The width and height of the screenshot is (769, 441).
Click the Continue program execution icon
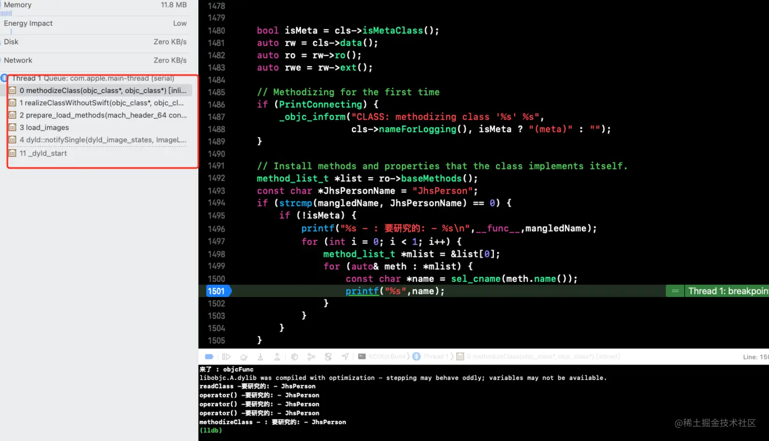[x=226, y=357]
